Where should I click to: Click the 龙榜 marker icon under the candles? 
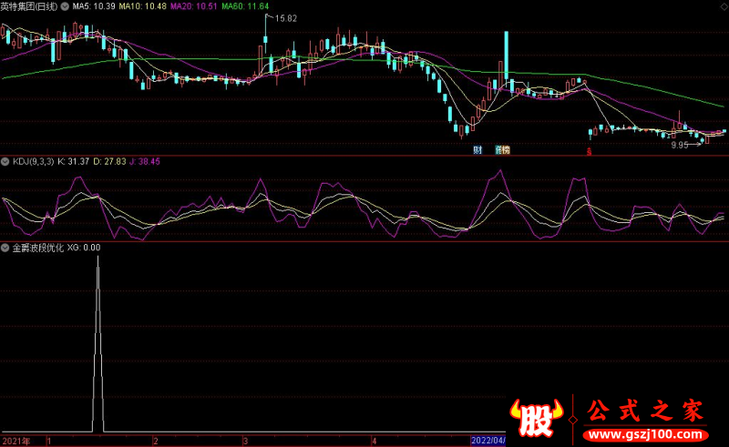503,149
